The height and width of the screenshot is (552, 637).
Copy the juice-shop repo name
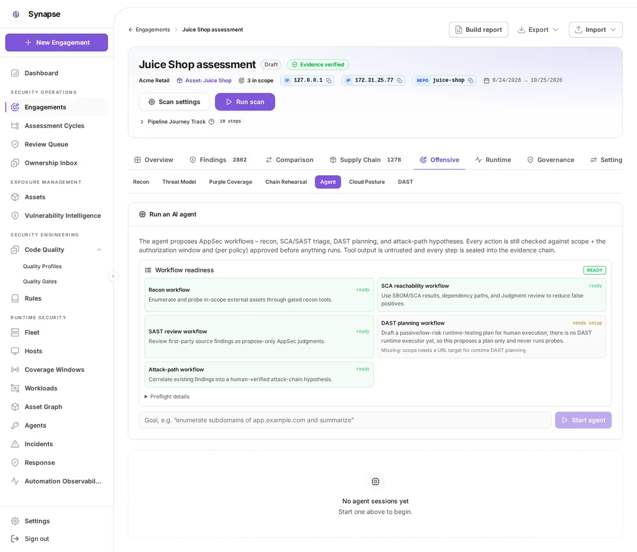tap(470, 81)
